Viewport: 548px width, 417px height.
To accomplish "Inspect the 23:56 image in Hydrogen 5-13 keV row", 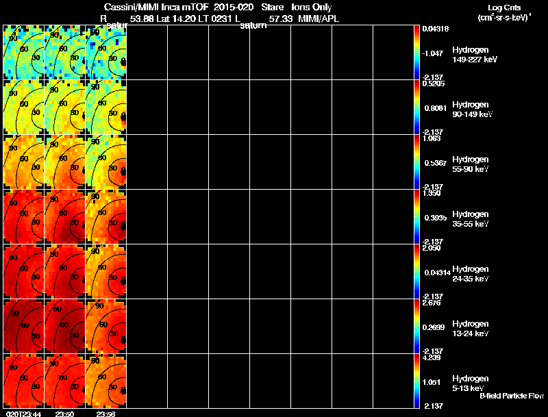I will click(x=106, y=381).
